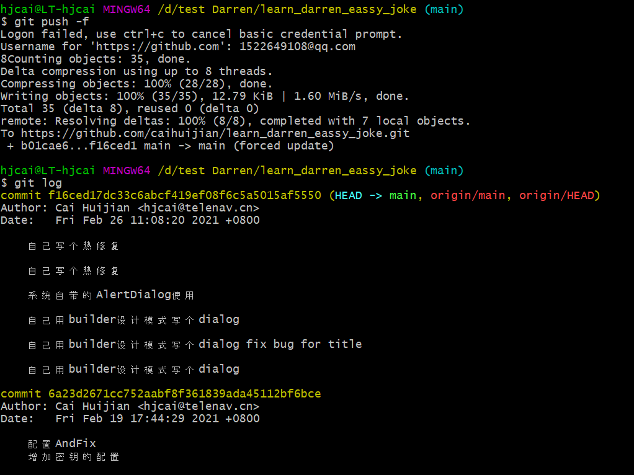Click the 'git push -f' command line
The image size is (634, 475).
click(x=45, y=22)
